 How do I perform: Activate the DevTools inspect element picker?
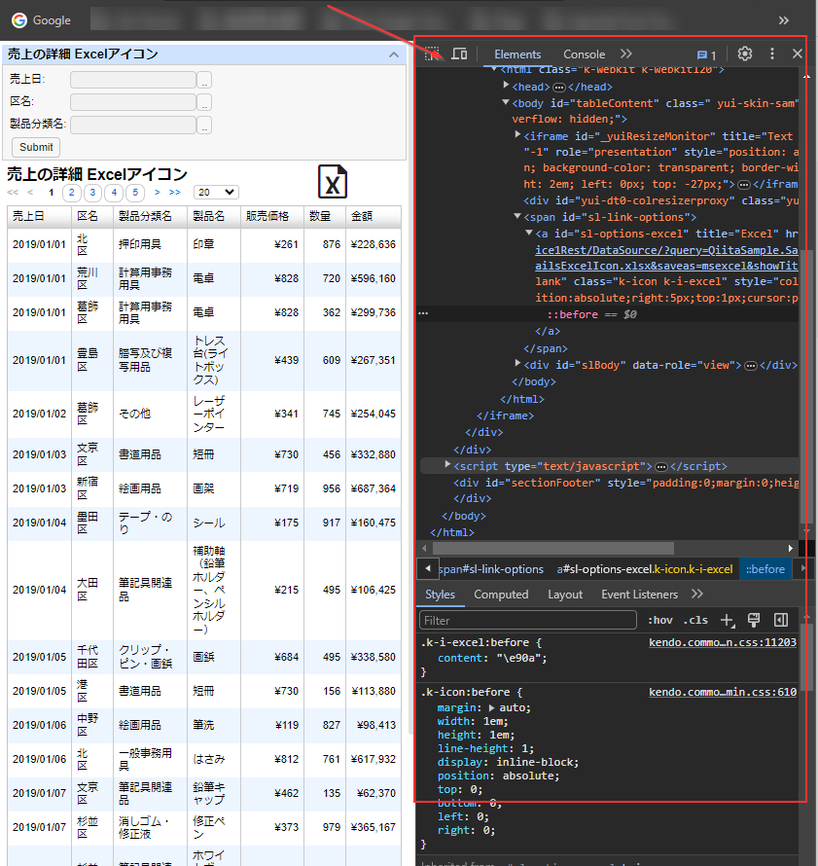tap(432, 54)
